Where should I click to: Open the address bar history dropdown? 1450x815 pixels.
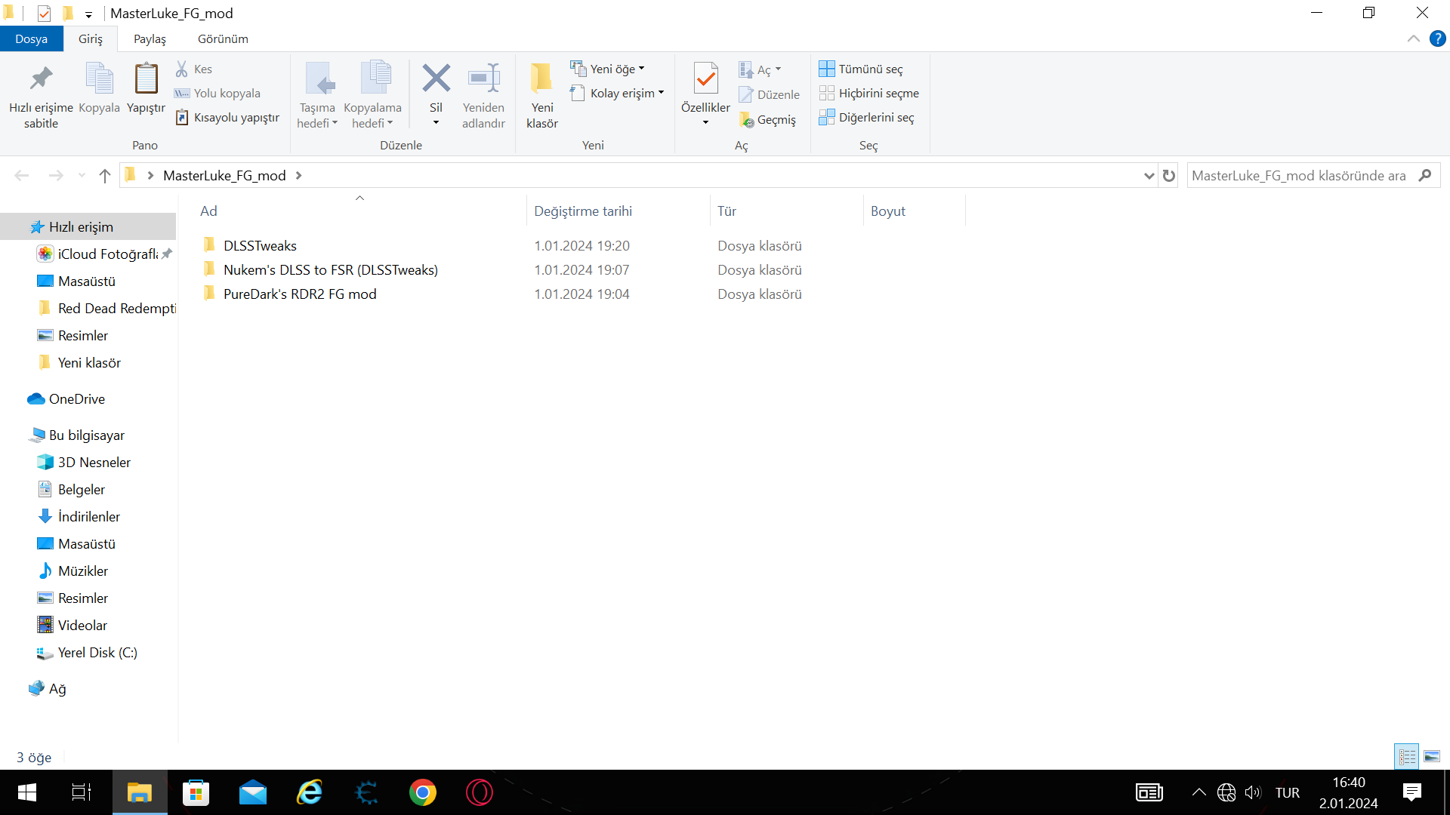(1149, 176)
